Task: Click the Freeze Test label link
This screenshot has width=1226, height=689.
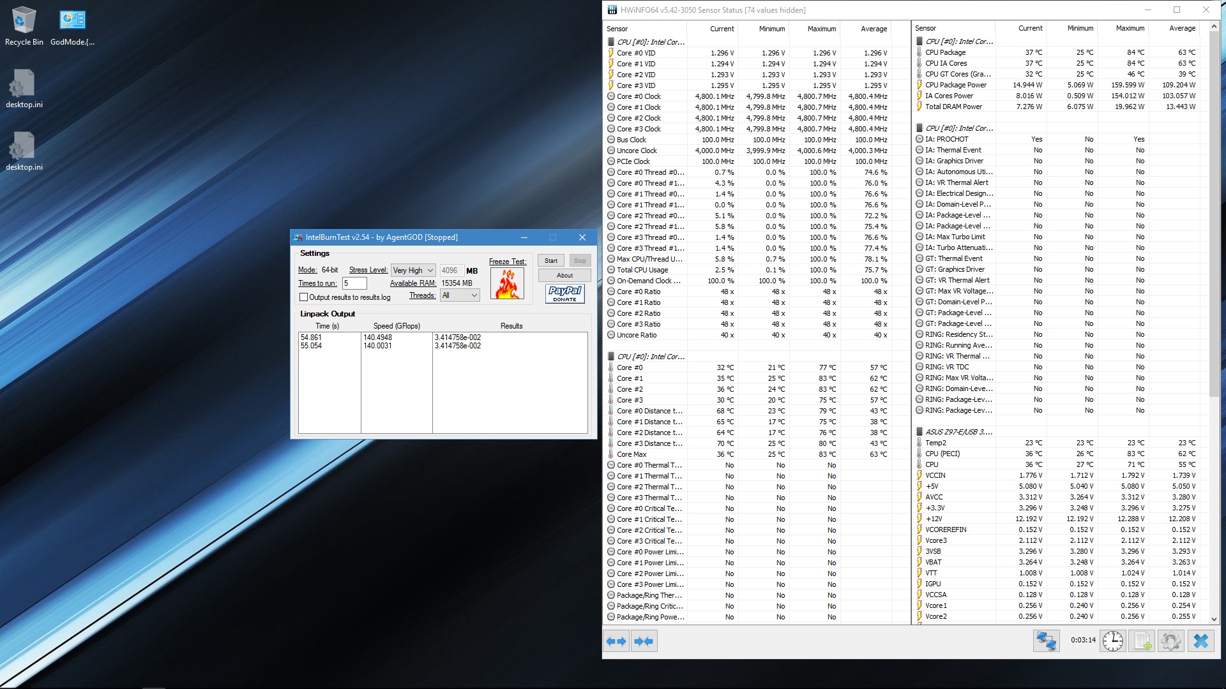Action: click(508, 262)
